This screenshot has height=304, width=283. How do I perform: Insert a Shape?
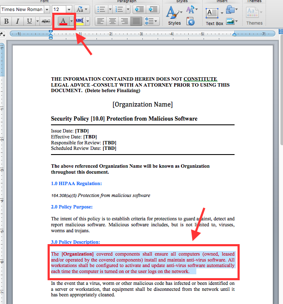coord(232,9)
